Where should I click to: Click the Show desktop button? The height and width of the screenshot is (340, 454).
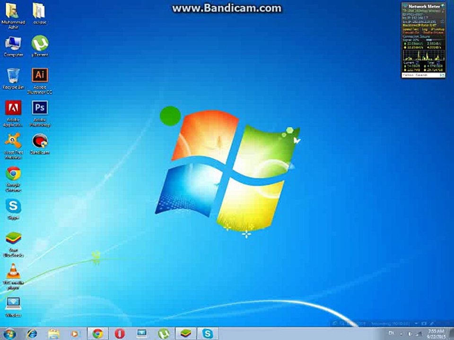point(451,334)
